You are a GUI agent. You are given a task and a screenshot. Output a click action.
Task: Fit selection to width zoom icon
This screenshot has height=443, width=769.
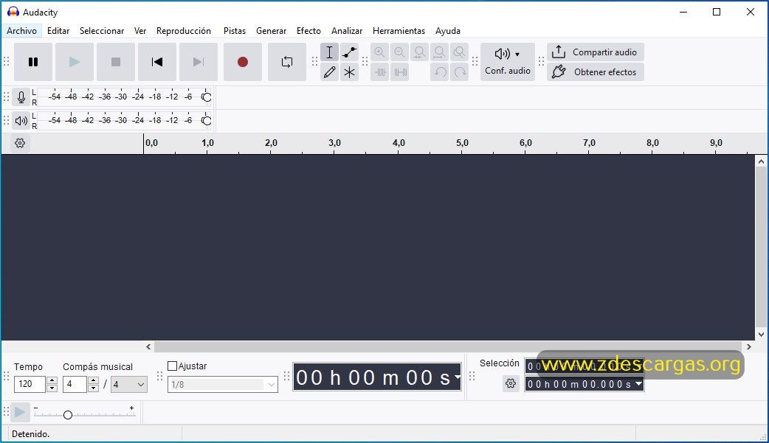coord(419,52)
